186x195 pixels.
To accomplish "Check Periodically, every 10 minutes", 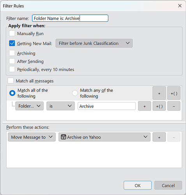I will click(x=12, y=69).
